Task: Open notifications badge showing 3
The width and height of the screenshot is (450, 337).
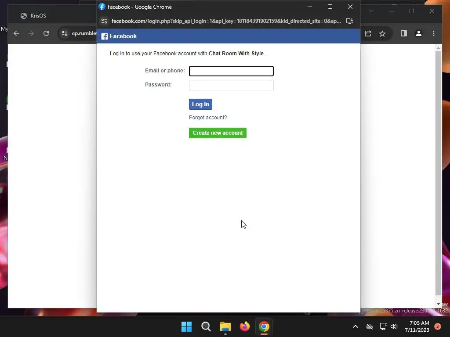Action: coord(438,326)
